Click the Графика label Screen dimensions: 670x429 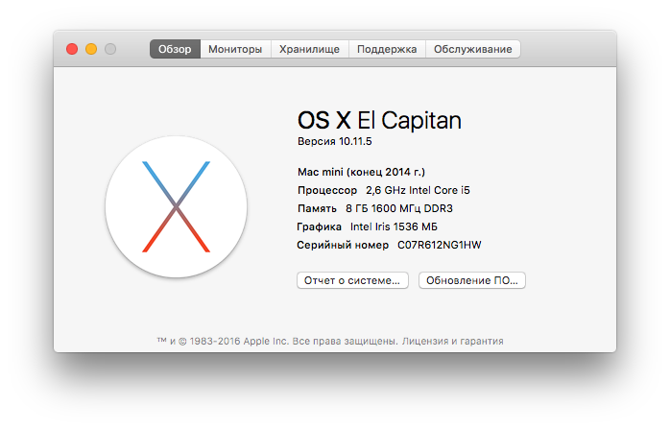tap(320, 226)
